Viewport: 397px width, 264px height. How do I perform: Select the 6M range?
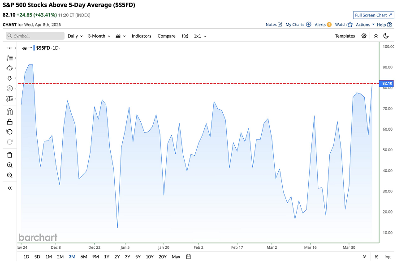pos(84,257)
